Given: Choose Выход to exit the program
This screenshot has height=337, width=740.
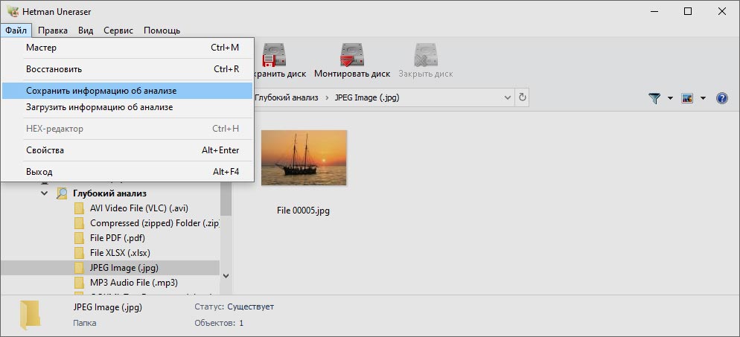Looking at the screenshot, I should [x=127, y=172].
